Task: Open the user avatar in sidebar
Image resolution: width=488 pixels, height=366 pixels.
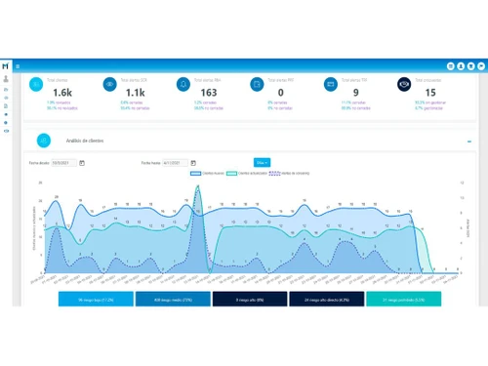Action: pos(6,79)
